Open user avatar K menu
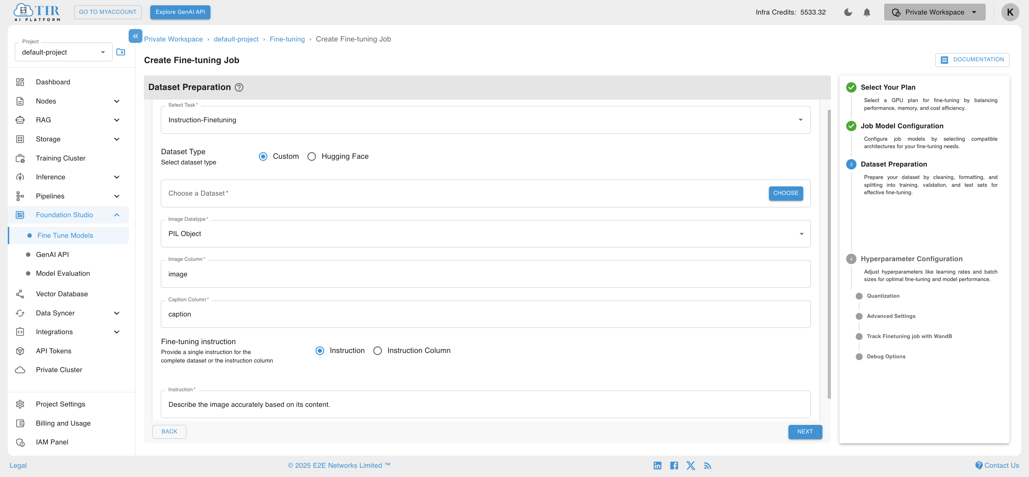The width and height of the screenshot is (1029, 477). pos(1010,12)
